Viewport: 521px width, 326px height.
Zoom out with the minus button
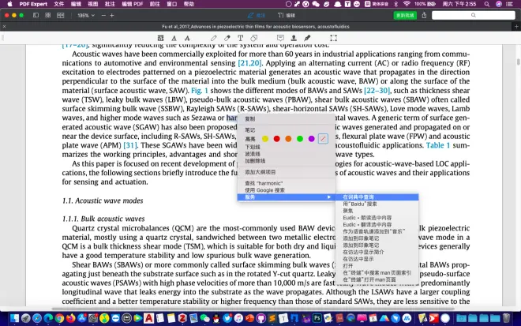pos(103,15)
